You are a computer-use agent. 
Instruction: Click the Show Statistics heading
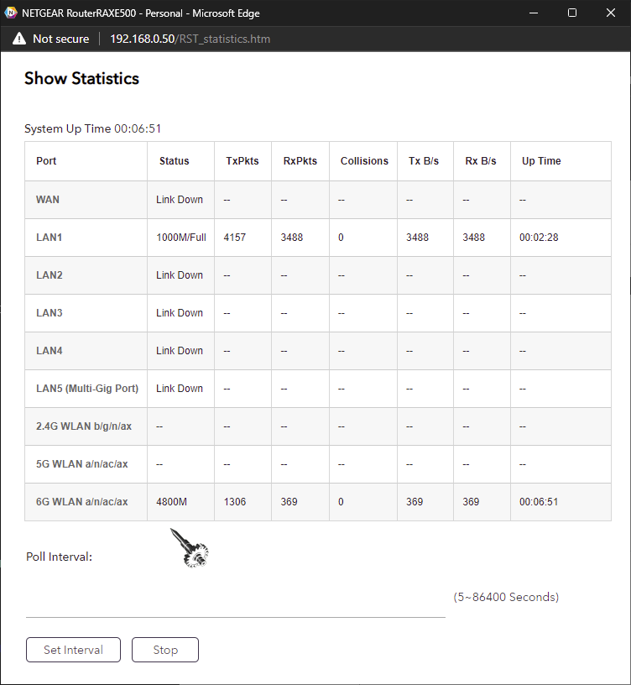(x=81, y=78)
